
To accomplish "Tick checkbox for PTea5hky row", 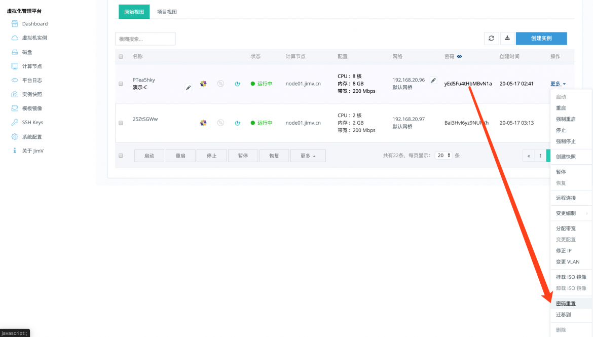I will point(121,84).
